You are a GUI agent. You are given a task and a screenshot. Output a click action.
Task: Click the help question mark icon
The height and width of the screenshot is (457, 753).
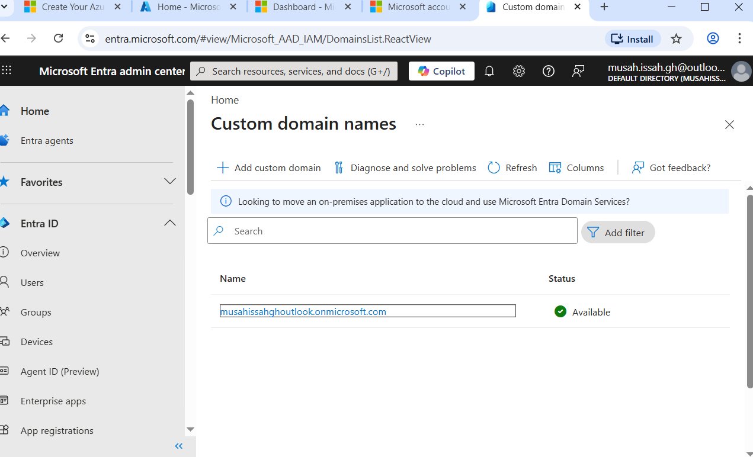(x=549, y=71)
